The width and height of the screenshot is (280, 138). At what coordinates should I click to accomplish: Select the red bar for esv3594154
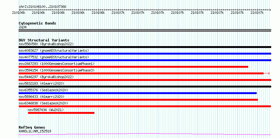coord(141,73)
